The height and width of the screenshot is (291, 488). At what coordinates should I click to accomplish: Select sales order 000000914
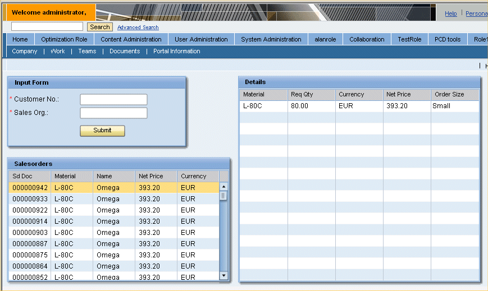(114, 221)
